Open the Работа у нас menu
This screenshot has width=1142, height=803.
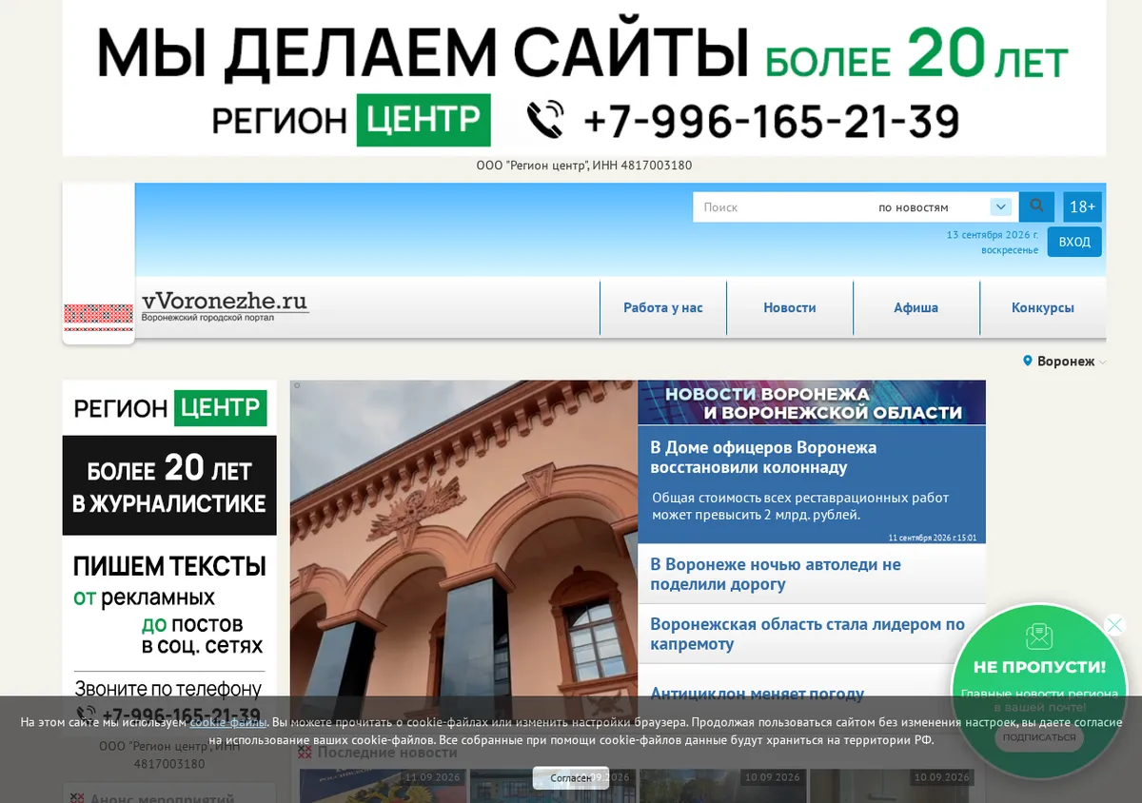coord(663,307)
